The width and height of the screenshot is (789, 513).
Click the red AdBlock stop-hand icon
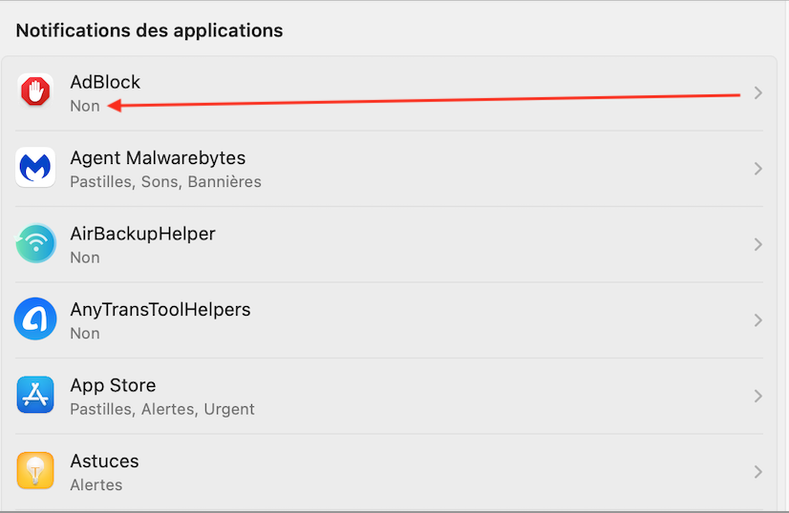tap(35, 92)
